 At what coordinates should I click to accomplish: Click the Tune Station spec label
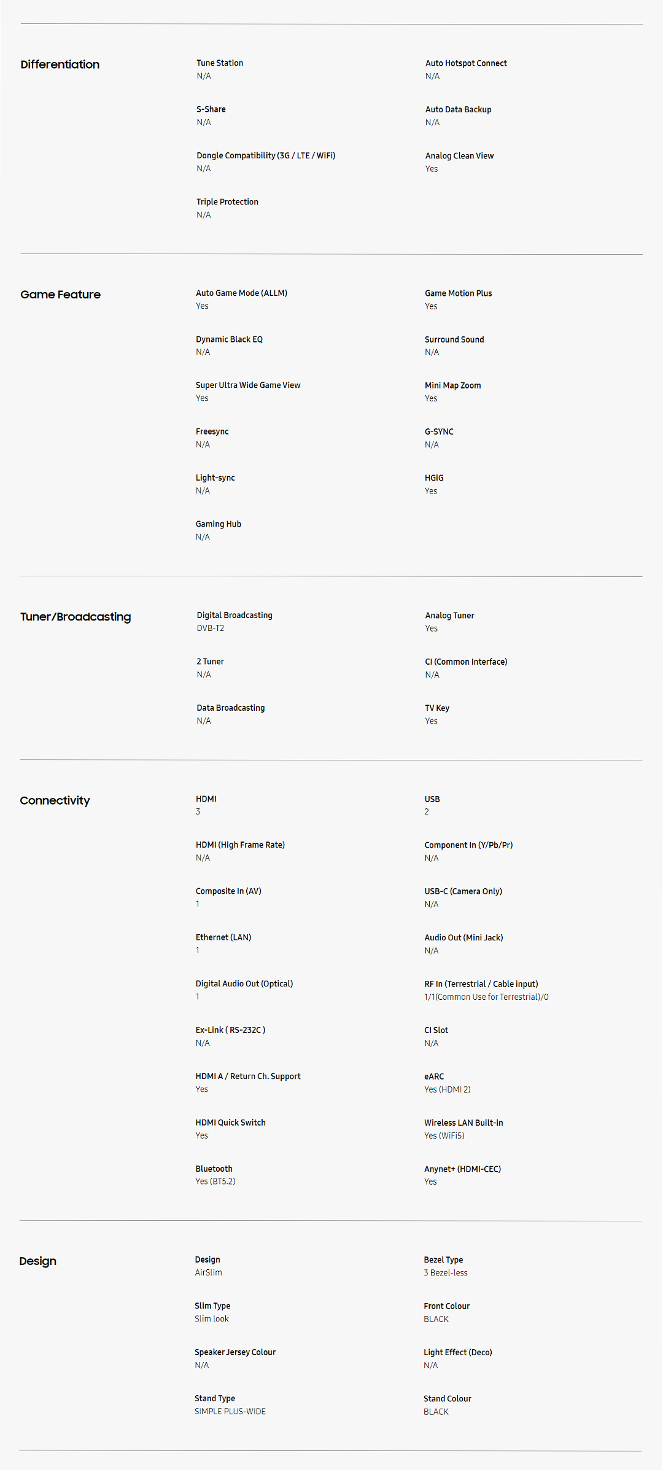point(220,63)
